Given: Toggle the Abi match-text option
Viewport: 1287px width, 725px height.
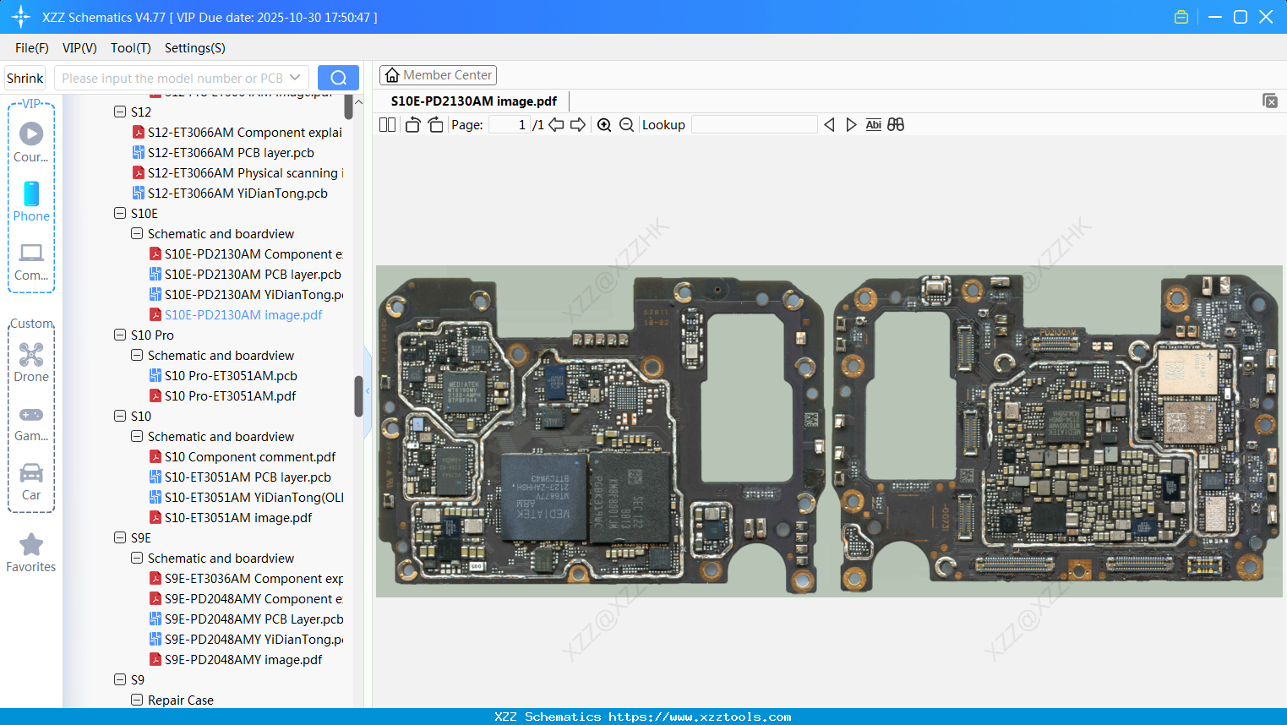Looking at the screenshot, I should [873, 125].
